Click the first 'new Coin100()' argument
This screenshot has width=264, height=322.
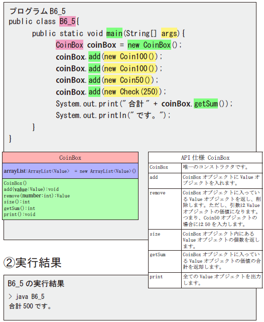[130, 56]
